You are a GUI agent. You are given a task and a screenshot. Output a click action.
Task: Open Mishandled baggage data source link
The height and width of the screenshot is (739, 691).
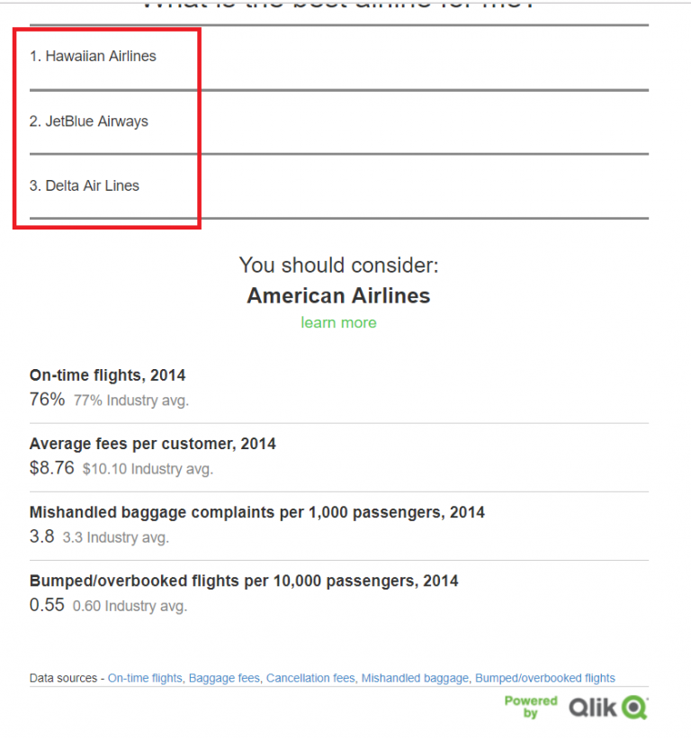click(415, 678)
